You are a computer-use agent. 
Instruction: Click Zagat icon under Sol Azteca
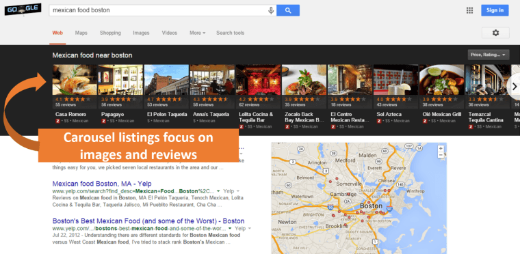pyautogui.click(x=379, y=121)
